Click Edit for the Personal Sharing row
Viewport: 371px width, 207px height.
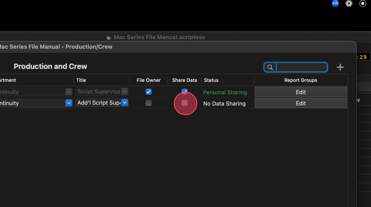coord(300,92)
